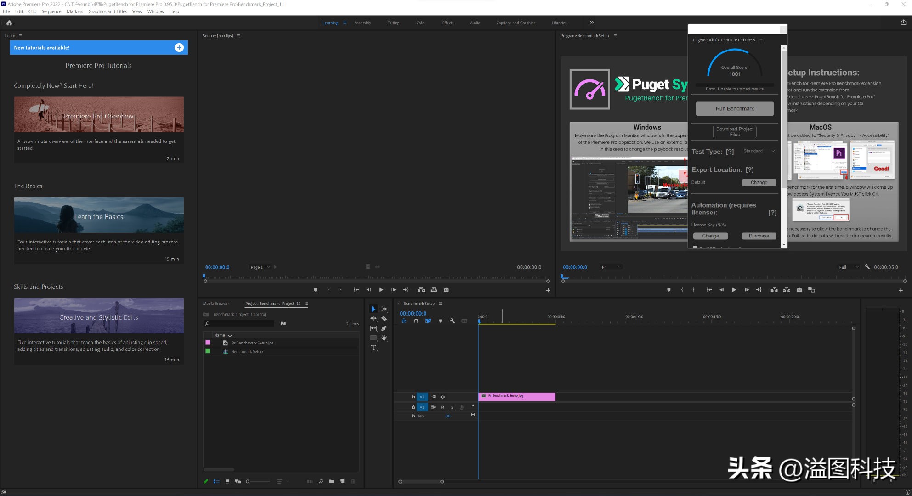Select the Hand tool
This screenshot has height=496, width=912.
pyautogui.click(x=384, y=338)
